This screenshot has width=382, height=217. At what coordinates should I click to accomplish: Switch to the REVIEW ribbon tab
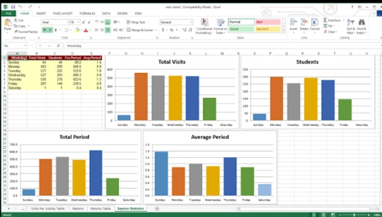(122, 13)
